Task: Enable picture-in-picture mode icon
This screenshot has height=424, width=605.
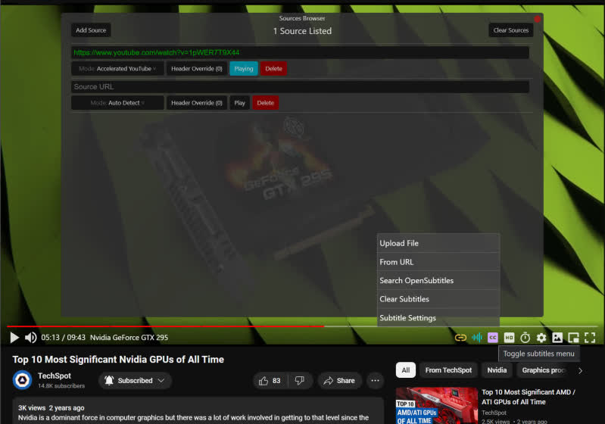Action: [x=573, y=338]
